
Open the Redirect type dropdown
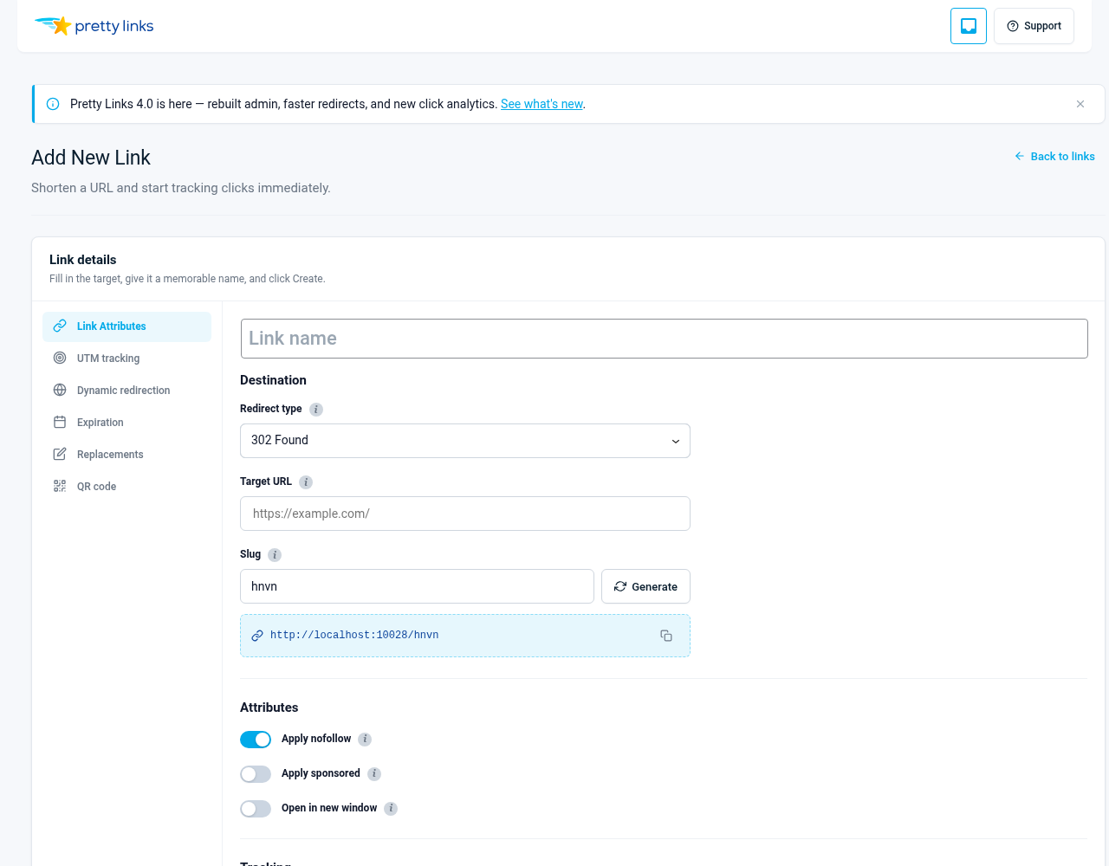465,441
